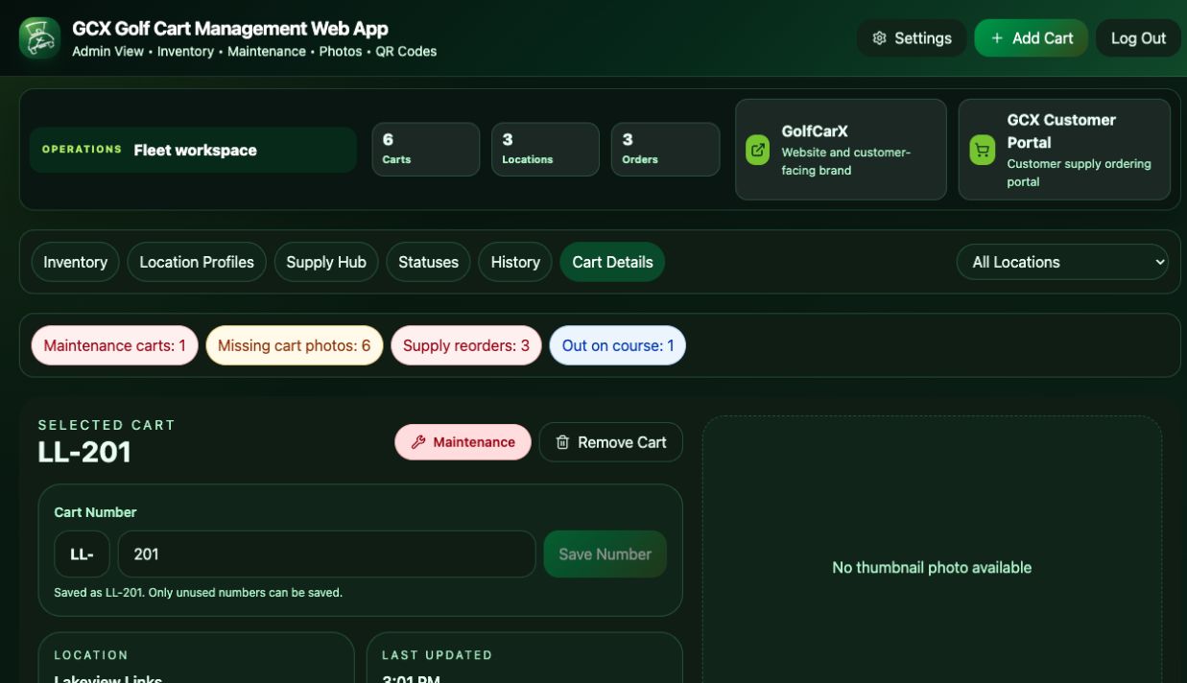Select the Cart Details tab
Image resolution: width=1187 pixels, height=683 pixels.
pos(612,262)
